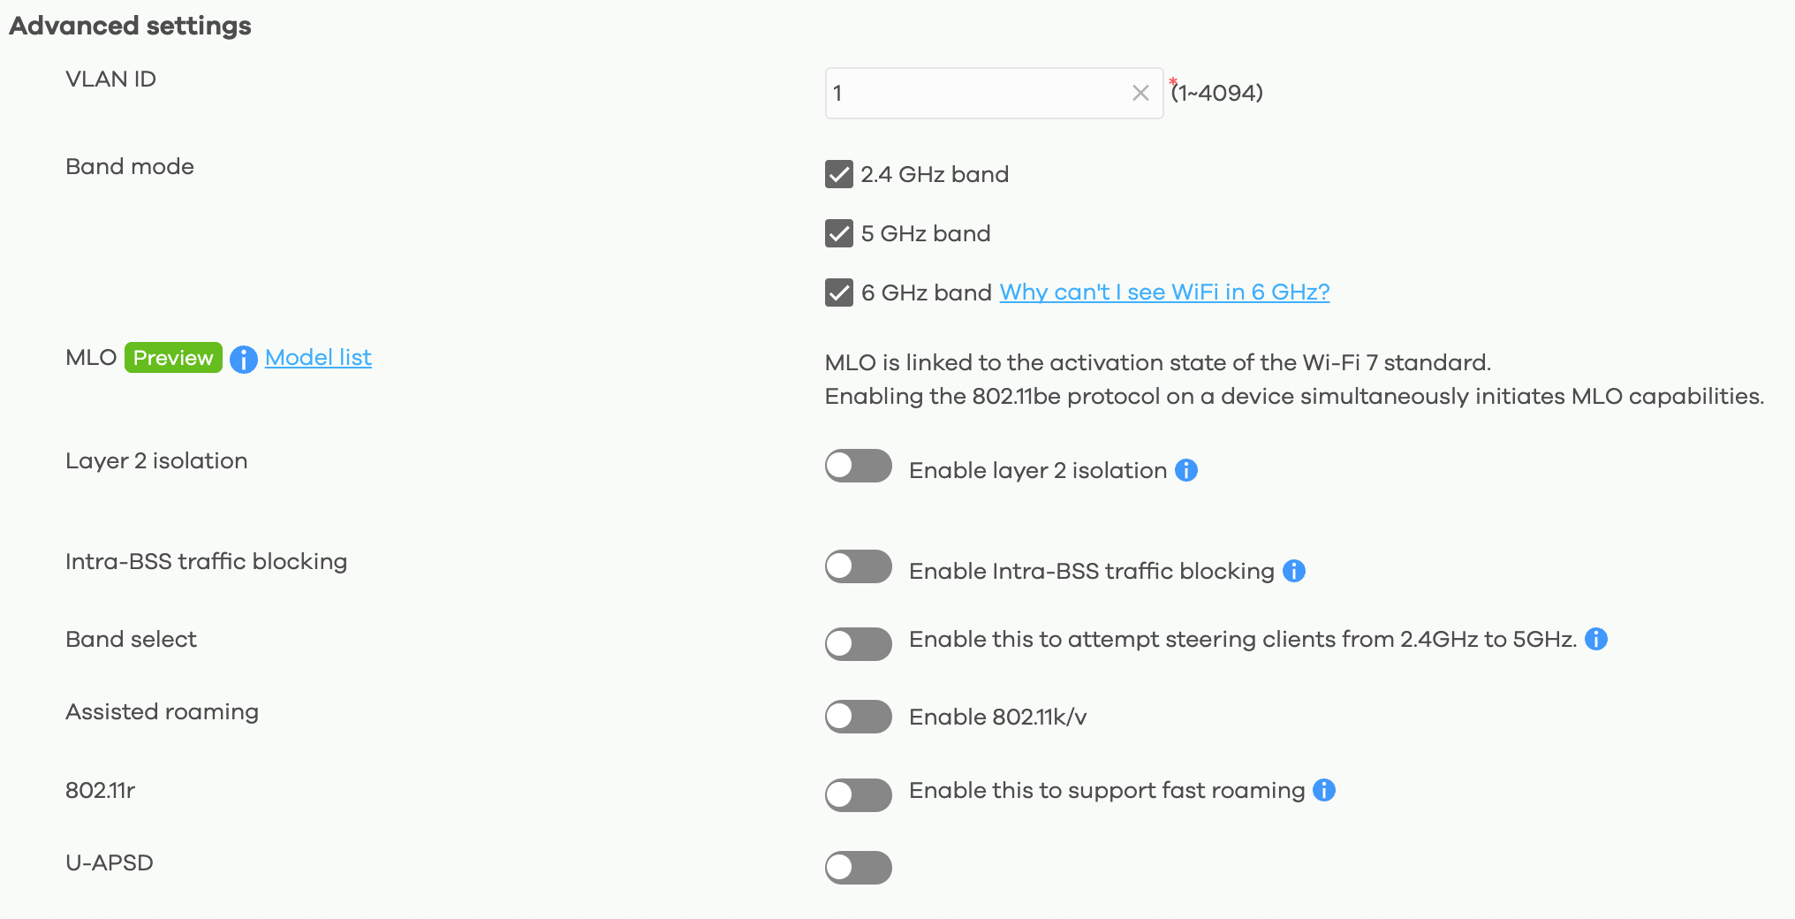Click the info icon beside layer 2 isolation
The image size is (1795, 919).
point(1186,470)
